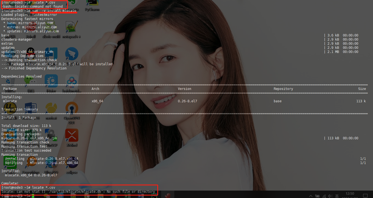
Task: Launch UltraISO from the desktop
Action: pyautogui.click(x=51, y=165)
